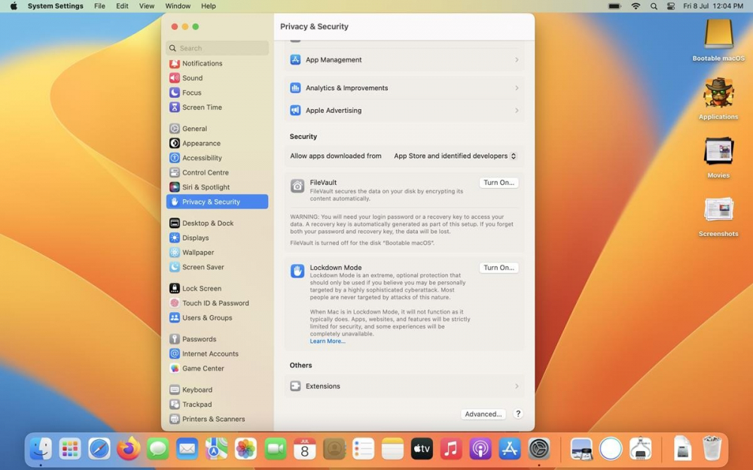This screenshot has height=470, width=753.
Task: Click the Wallpaper sidebar icon
Action: (175, 253)
